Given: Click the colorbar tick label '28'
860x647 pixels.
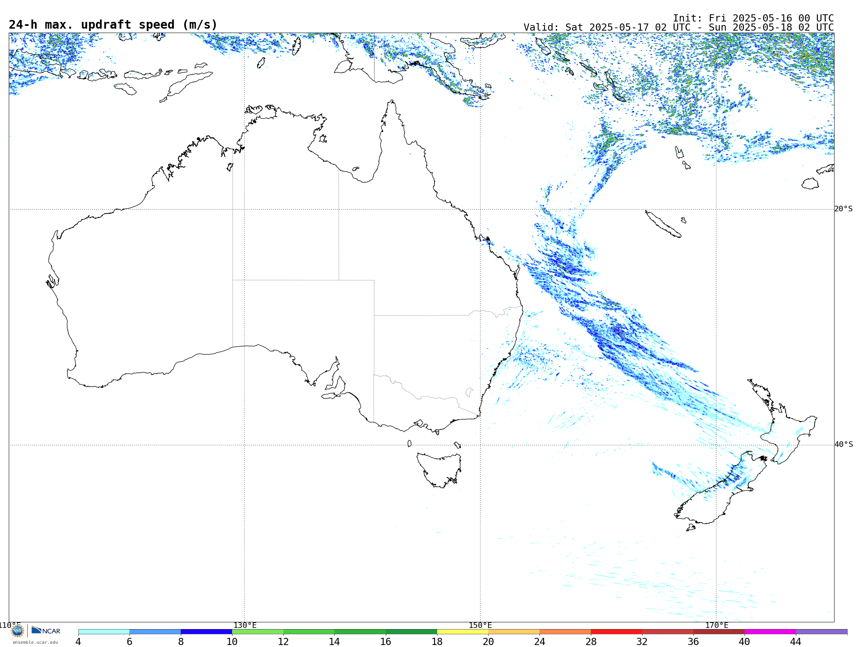Looking at the screenshot, I should point(591,642).
